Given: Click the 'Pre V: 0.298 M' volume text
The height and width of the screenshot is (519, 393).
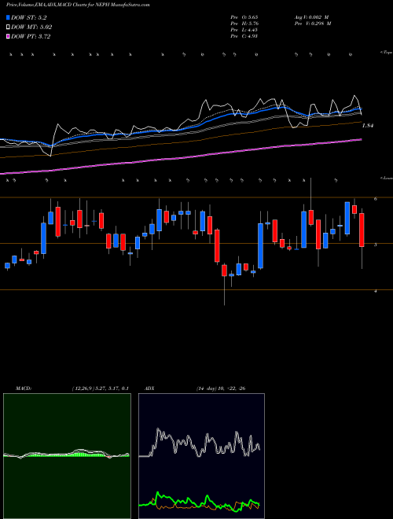Looking at the screenshot, I should tap(312, 24).
